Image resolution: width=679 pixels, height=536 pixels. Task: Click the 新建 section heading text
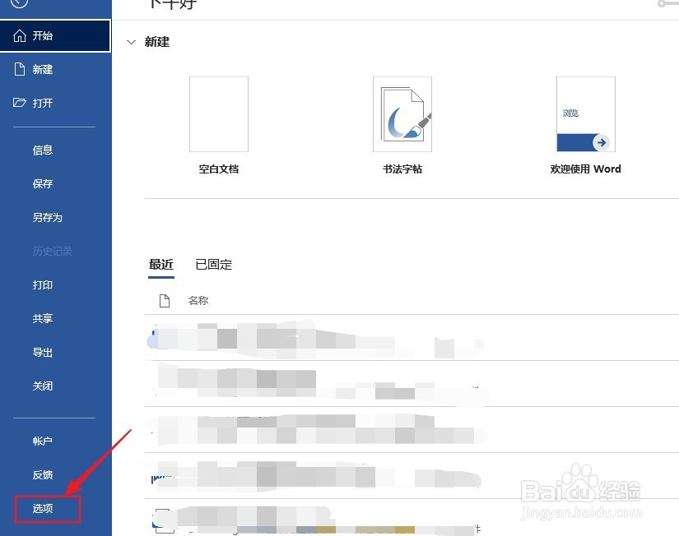click(x=156, y=42)
